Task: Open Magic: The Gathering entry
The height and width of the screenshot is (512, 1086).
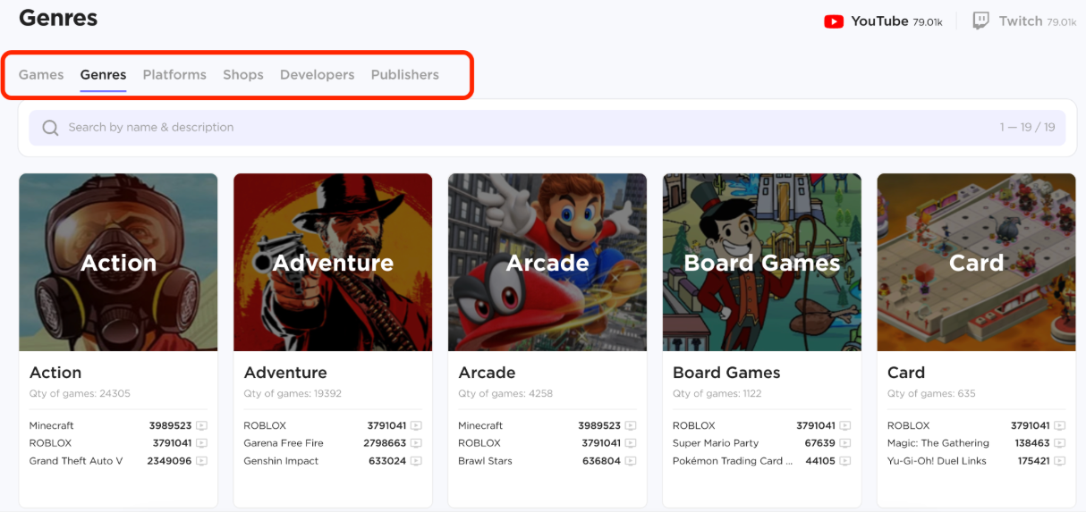Action: [x=938, y=443]
